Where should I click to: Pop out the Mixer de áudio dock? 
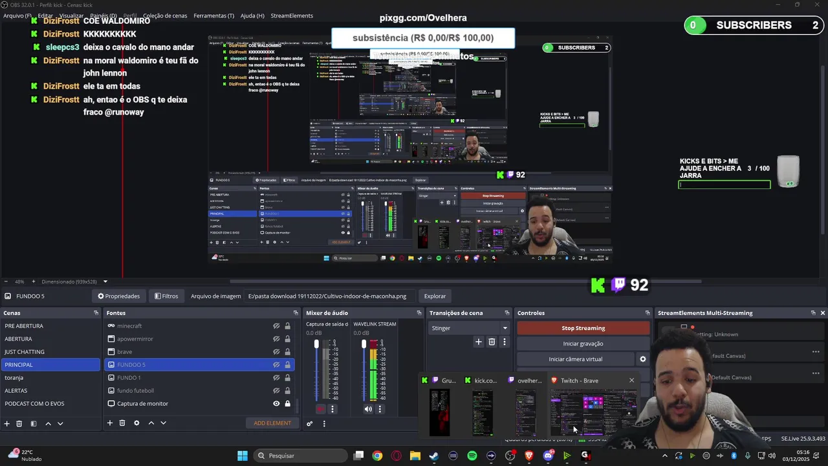click(x=419, y=313)
